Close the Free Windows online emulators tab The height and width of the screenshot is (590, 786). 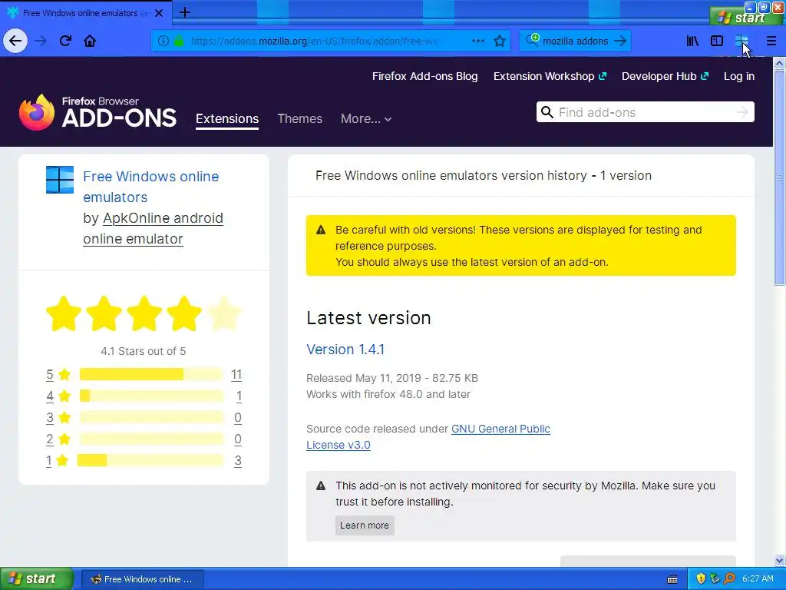pyautogui.click(x=159, y=13)
